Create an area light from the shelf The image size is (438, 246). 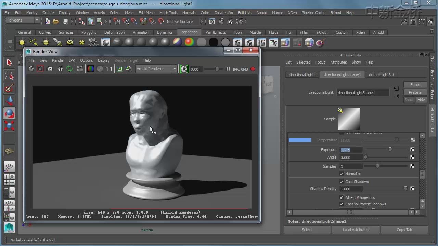[x=70, y=42]
